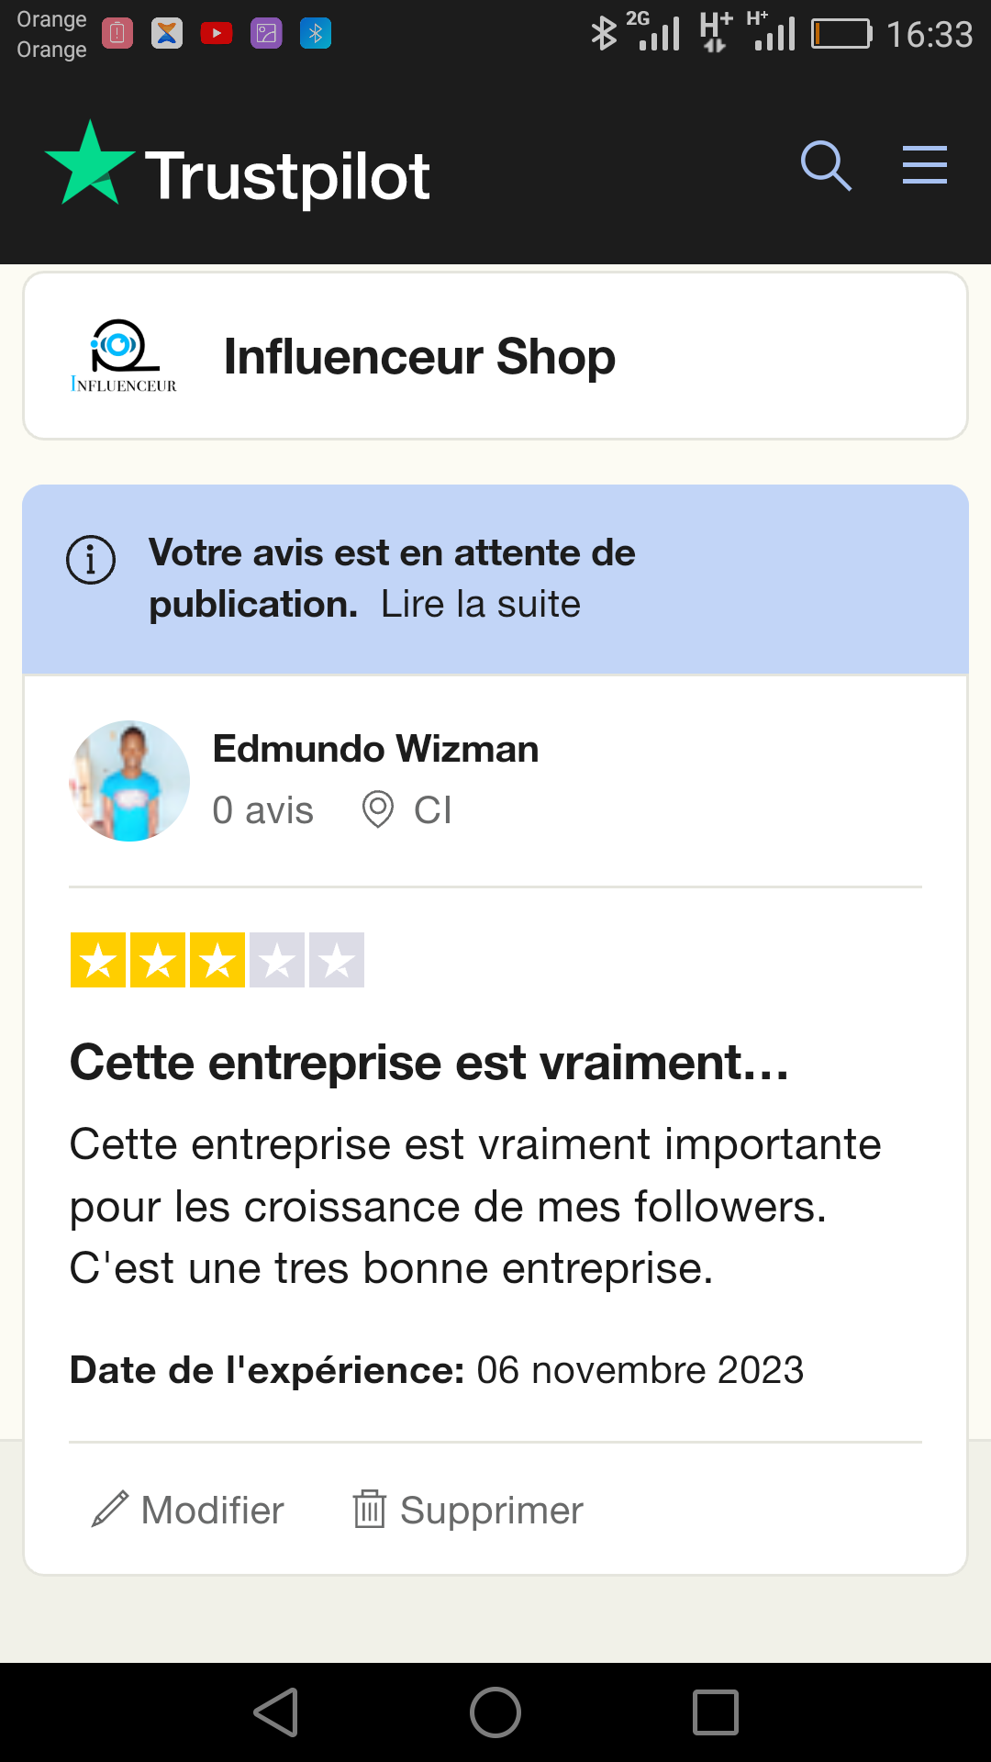
Task: Tap the fifth grey rating star
Action: (337, 960)
